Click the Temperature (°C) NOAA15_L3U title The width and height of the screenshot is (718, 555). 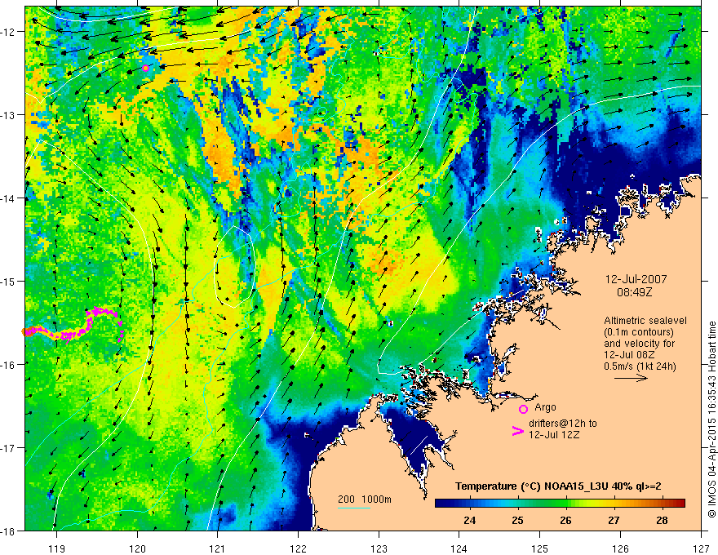tap(558, 486)
